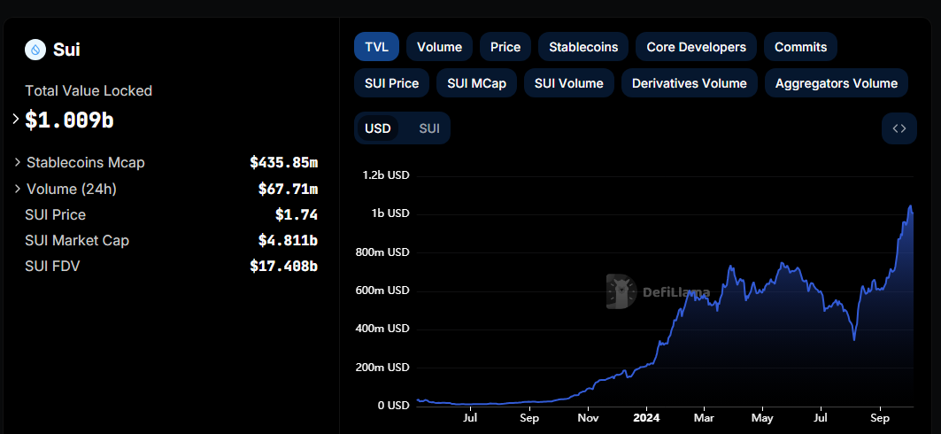The image size is (941, 434).
Task: Click the SUI Price label
Action: pos(55,215)
